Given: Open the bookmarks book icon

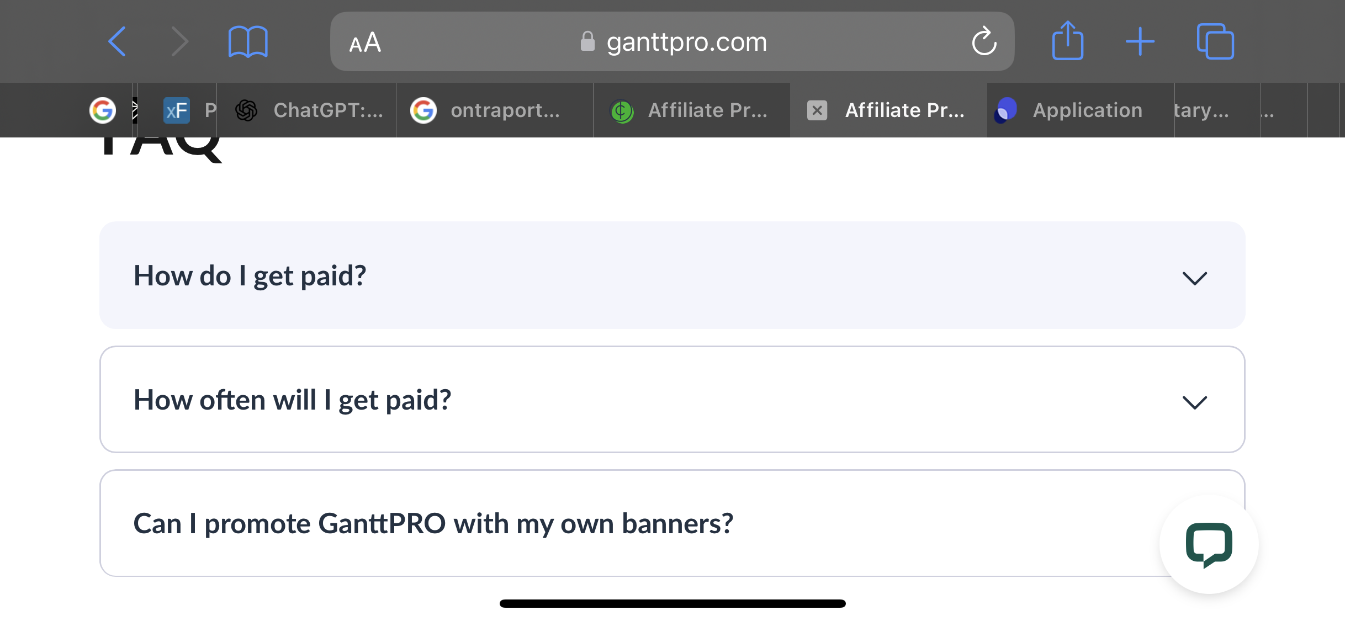Looking at the screenshot, I should pyautogui.click(x=248, y=41).
